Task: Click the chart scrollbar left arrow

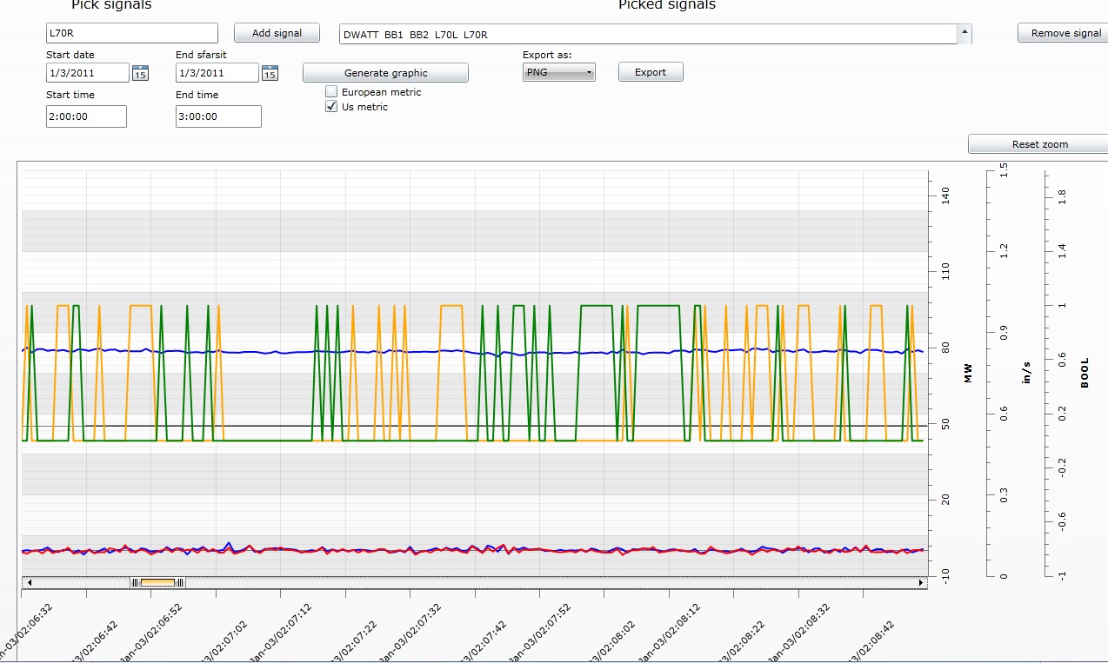Action: pos(29,583)
